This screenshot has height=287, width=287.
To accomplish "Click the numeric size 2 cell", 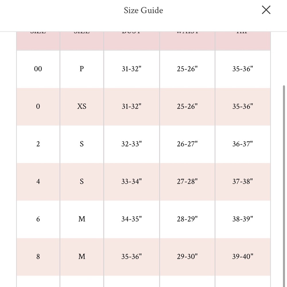I will (38, 144).
